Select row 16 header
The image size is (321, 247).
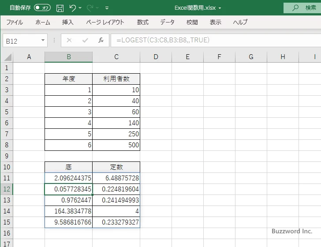(7, 233)
